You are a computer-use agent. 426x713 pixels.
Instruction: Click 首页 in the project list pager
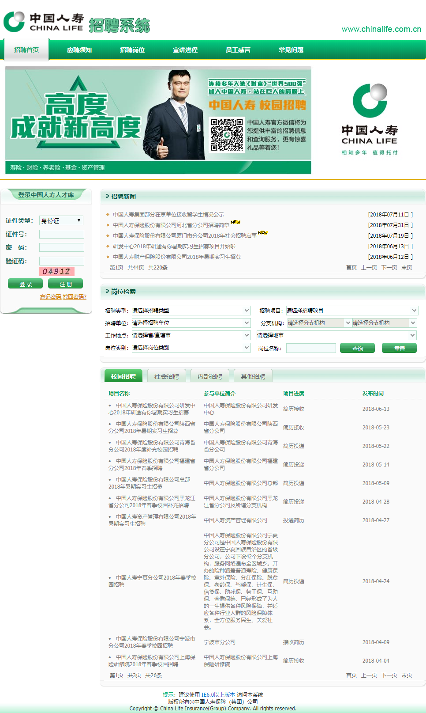(351, 675)
